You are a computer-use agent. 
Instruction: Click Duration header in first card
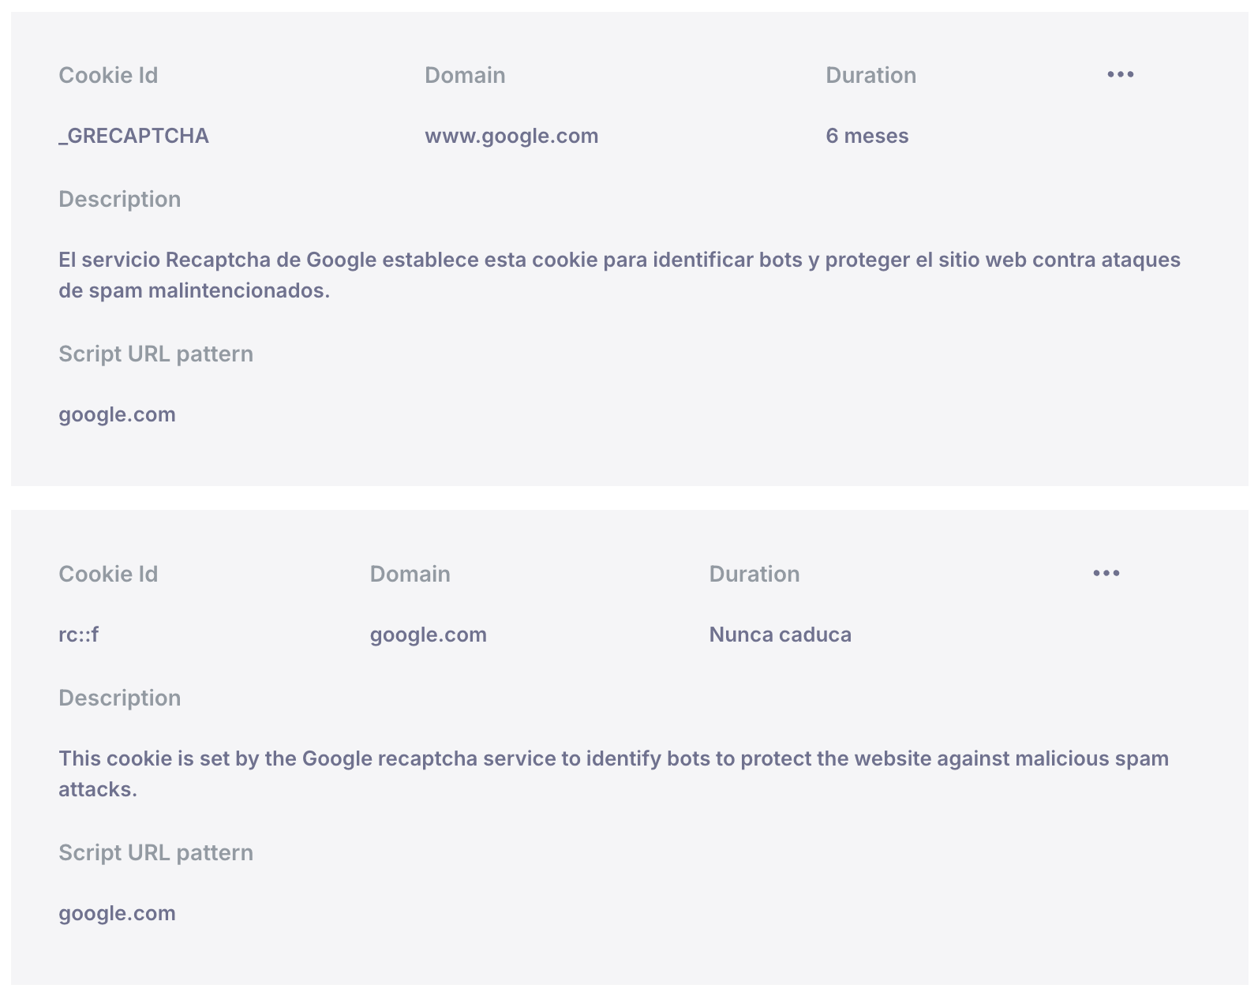point(870,75)
